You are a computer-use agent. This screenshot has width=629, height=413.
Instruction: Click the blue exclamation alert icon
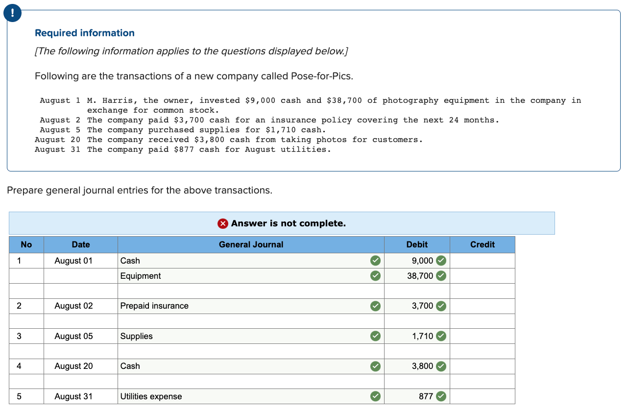(x=13, y=13)
